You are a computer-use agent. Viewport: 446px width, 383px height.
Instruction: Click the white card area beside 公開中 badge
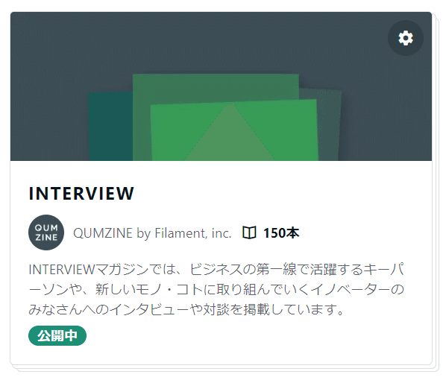click(256, 336)
